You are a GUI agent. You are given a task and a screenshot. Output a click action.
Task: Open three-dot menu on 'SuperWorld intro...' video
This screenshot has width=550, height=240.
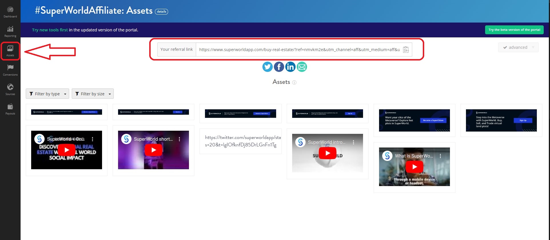(353, 142)
